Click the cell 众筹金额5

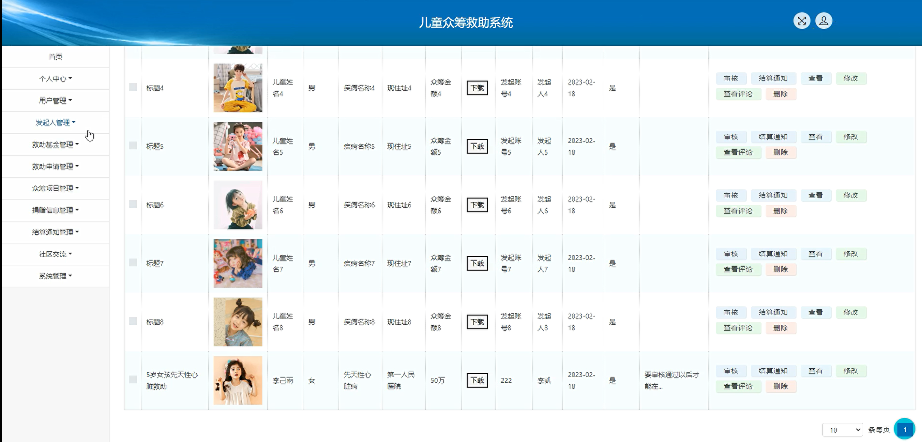click(x=441, y=147)
